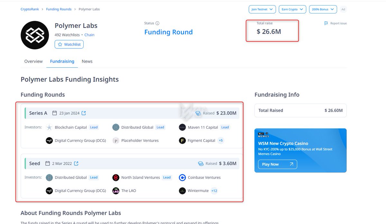
Task: Open Coinbase Ventures investor link
Action: pyautogui.click(x=204, y=177)
